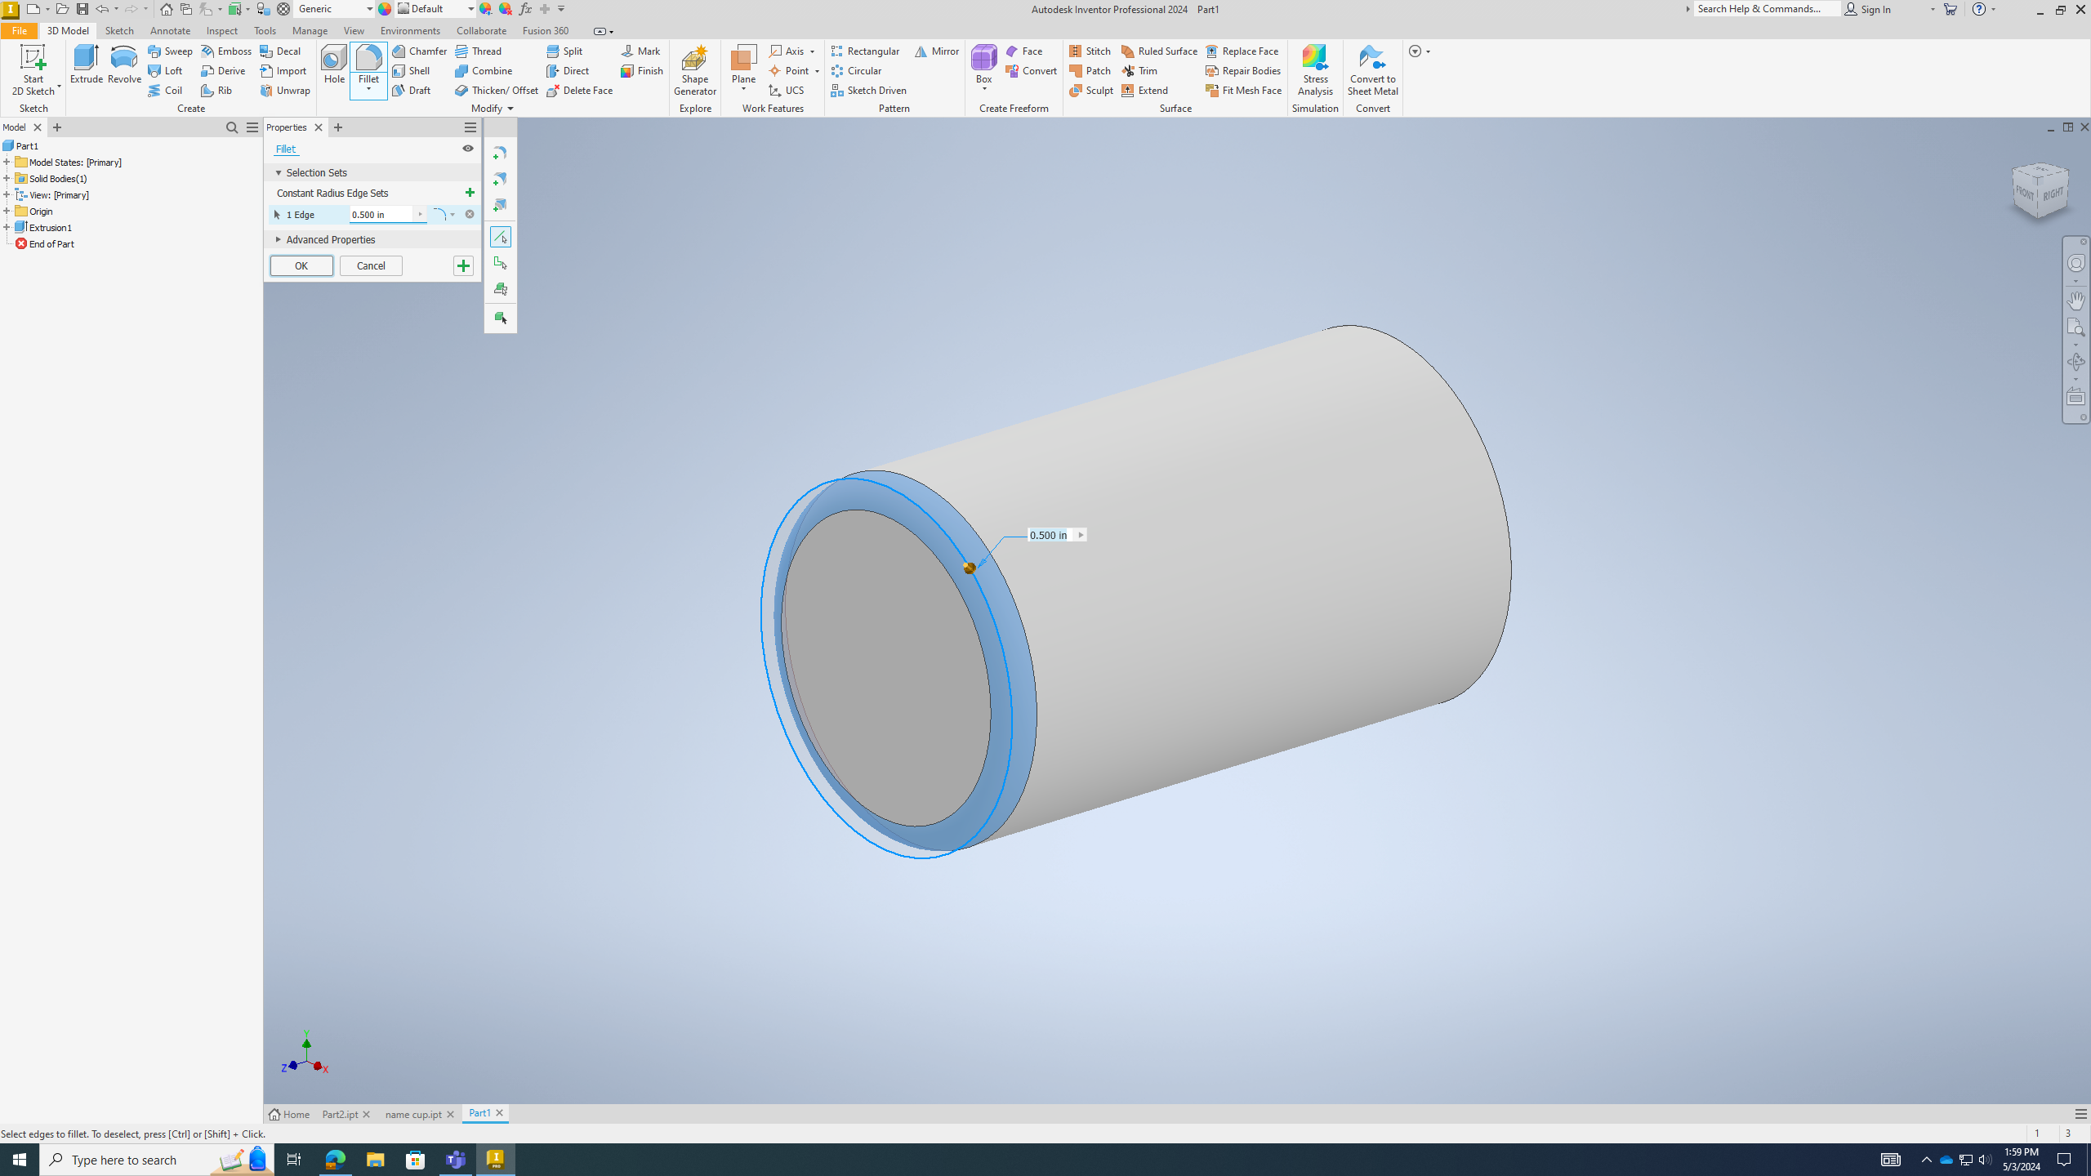The height and width of the screenshot is (1176, 2091).
Task: Select the Thicken/Offset tool
Action: tap(497, 90)
